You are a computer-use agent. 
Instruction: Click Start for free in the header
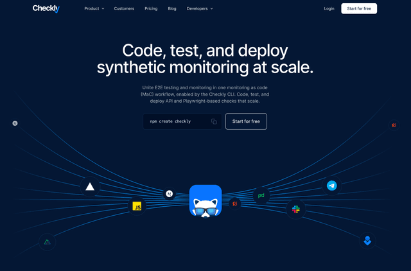click(359, 8)
